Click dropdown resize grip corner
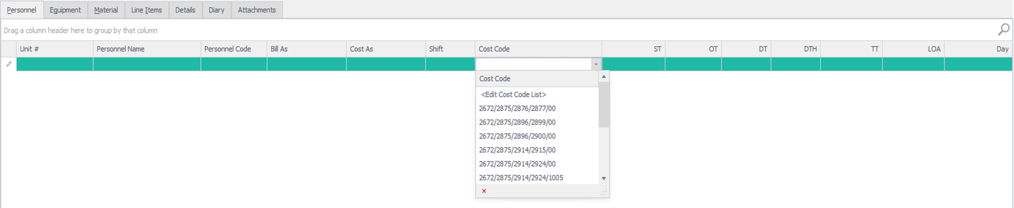The width and height of the screenshot is (1014, 208). [604, 192]
